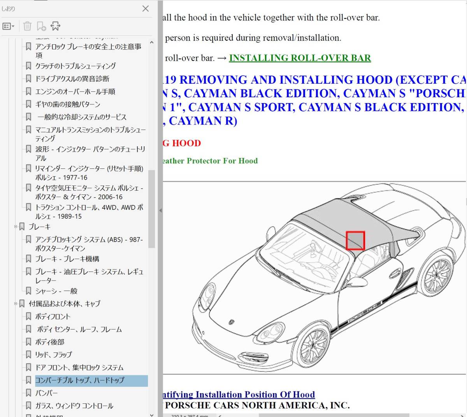467x417 pixels.
Task: Click the bookmarks panel scroll up arrow
Action: 152,42
